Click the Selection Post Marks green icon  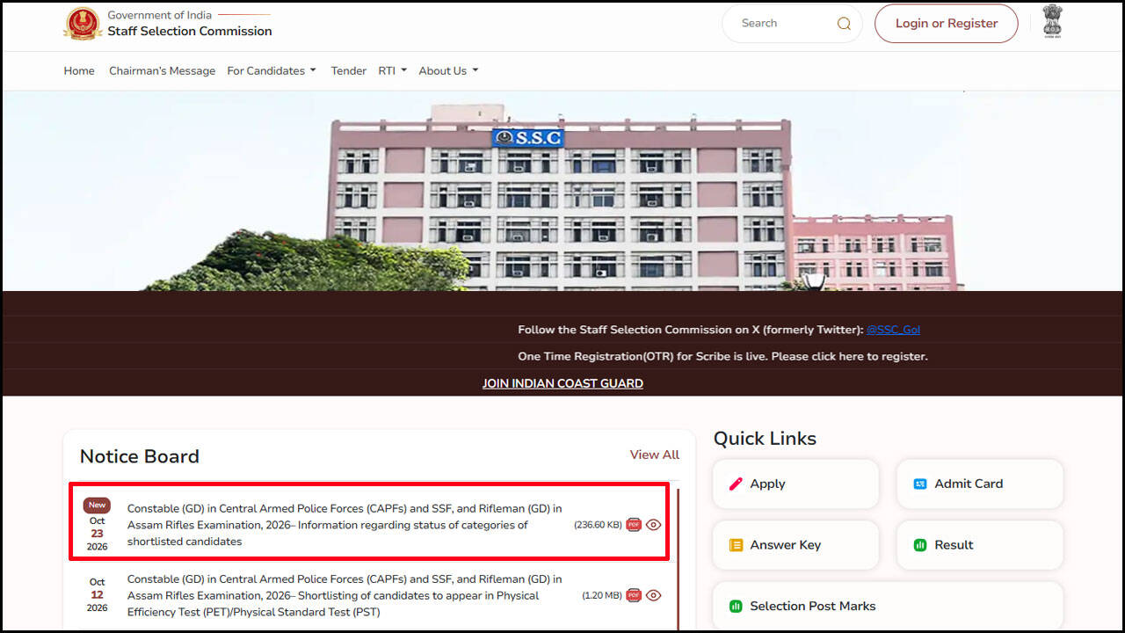point(737,607)
